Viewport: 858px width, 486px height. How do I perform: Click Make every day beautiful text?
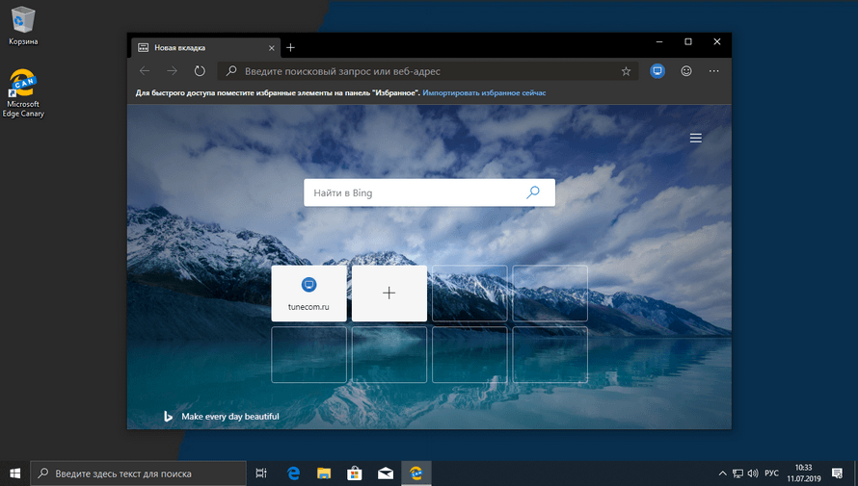[230, 416]
